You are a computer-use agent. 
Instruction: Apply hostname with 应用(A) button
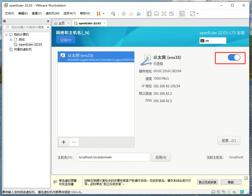(x=161, y=157)
